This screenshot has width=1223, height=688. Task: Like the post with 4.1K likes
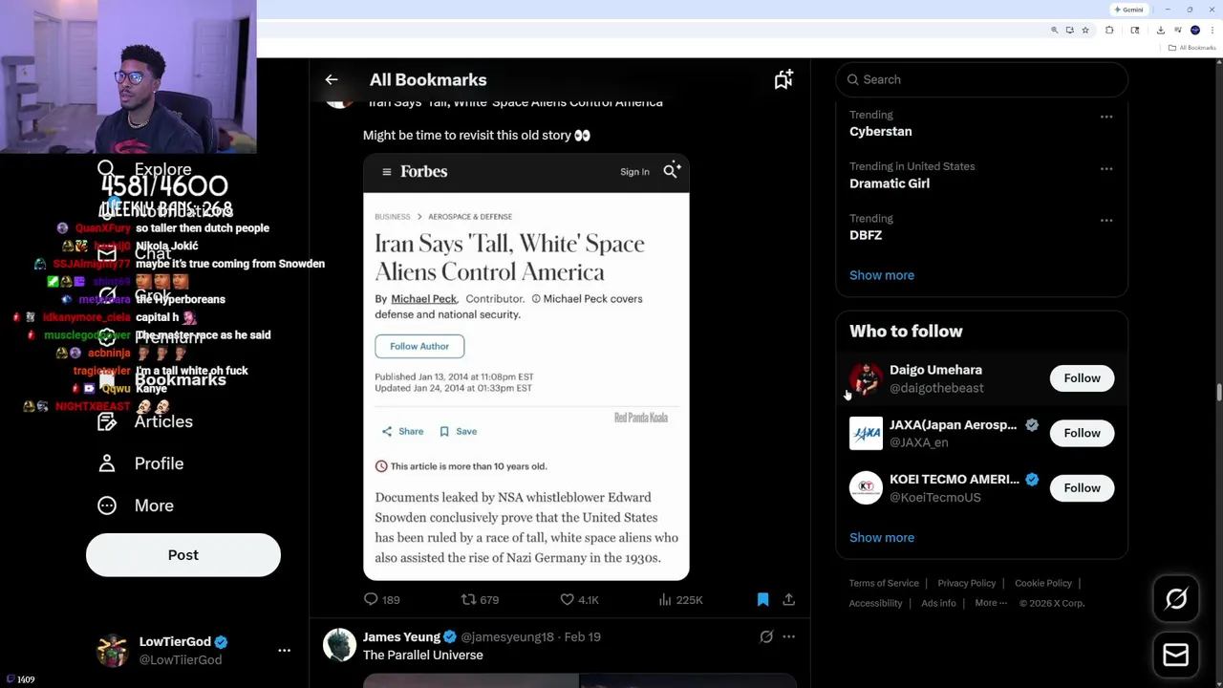tap(568, 599)
